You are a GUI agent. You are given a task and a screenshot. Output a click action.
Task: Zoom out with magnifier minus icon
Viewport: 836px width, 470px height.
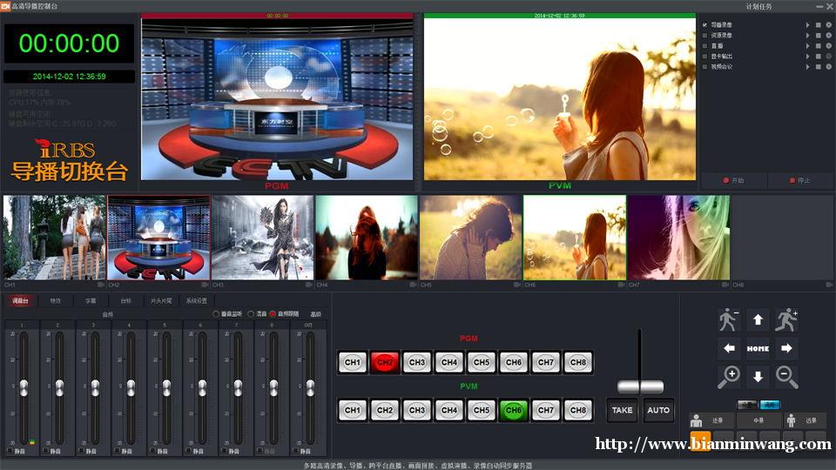[x=786, y=377]
